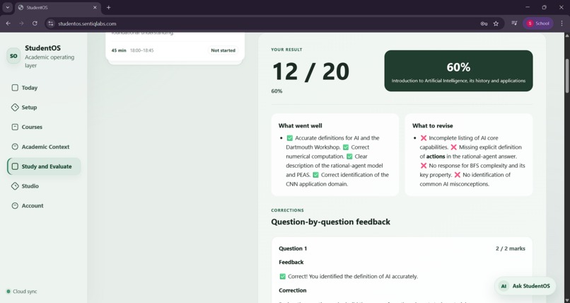
Task: Click 'Academic operating layer' subtitle
Action: (x=50, y=62)
